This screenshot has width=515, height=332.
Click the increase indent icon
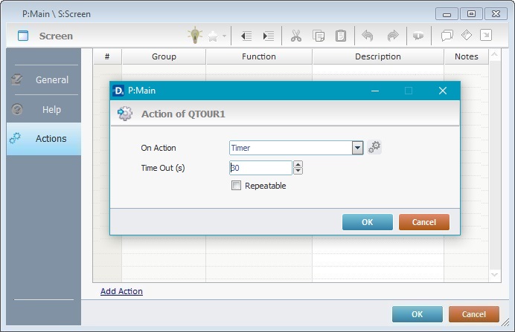[268, 35]
